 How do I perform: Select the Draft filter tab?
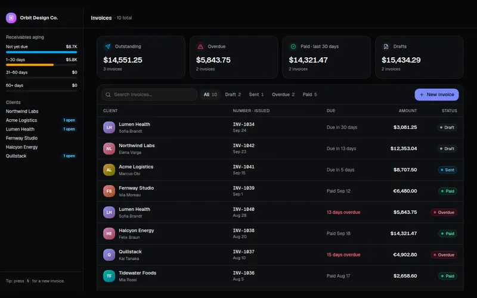(x=233, y=95)
